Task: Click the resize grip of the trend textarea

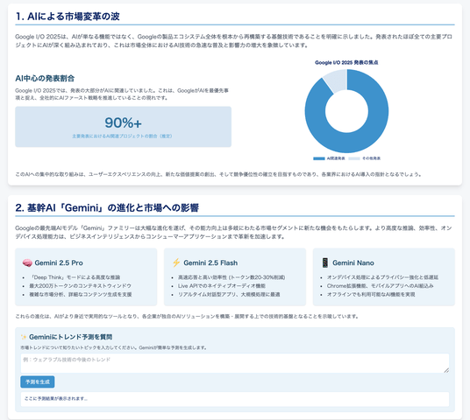Action: pos(446,370)
